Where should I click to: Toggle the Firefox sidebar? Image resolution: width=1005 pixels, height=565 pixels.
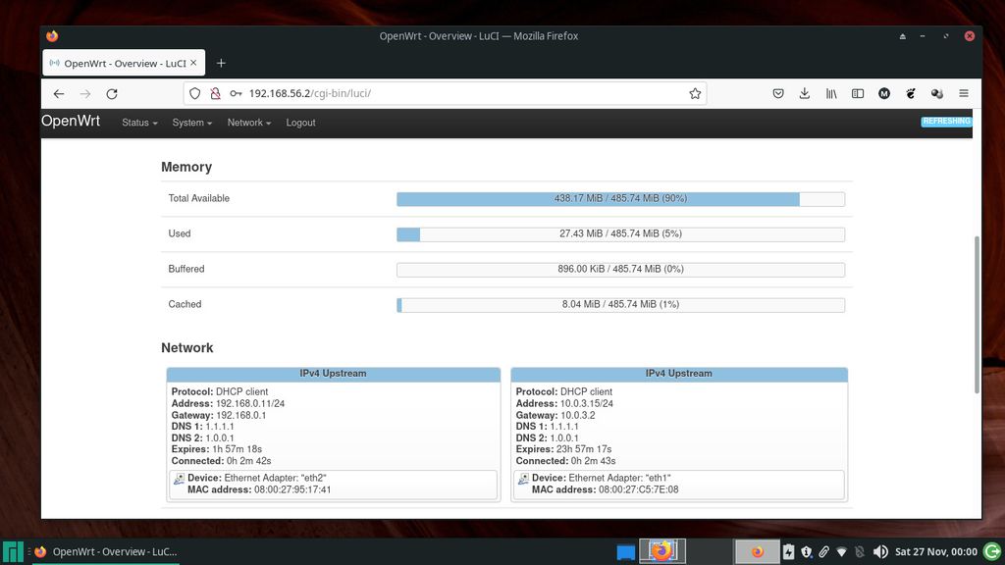point(858,92)
